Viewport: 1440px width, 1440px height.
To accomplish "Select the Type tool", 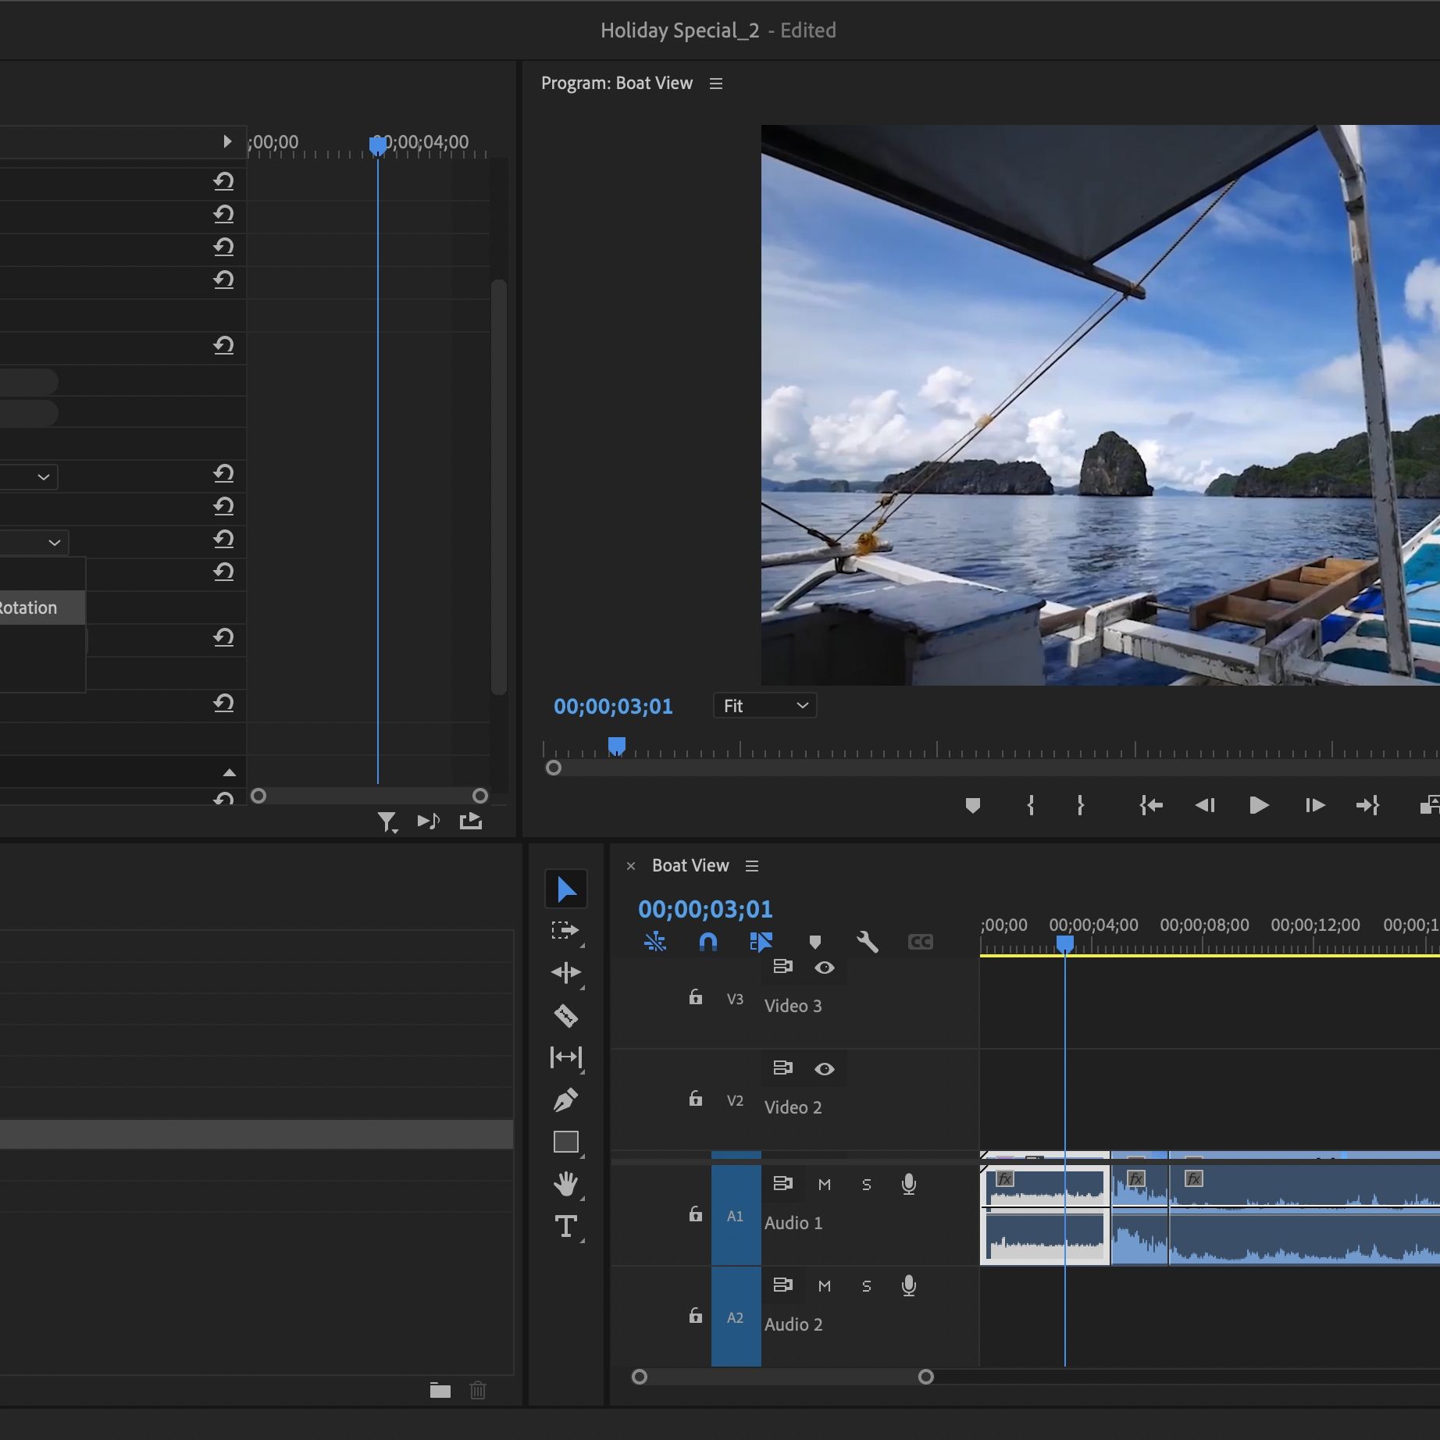I will 565,1226.
